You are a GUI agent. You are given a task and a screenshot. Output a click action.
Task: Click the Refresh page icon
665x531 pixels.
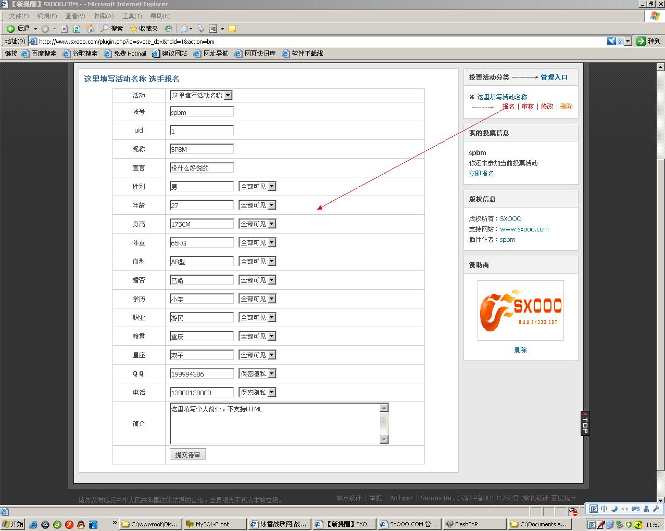(x=77, y=29)
